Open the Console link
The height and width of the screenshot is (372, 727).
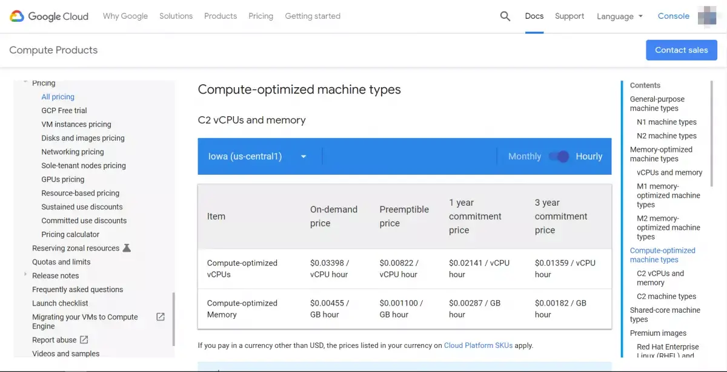coord(674,16)
